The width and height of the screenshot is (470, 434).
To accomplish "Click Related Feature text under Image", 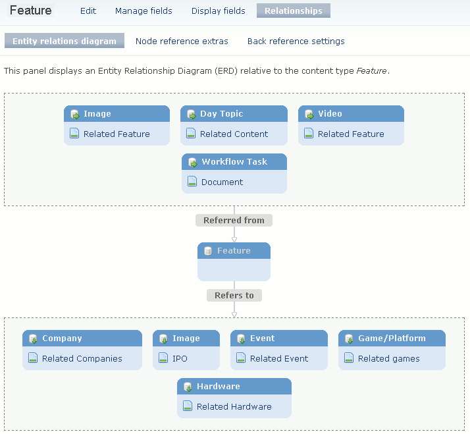I will point(117,134).
